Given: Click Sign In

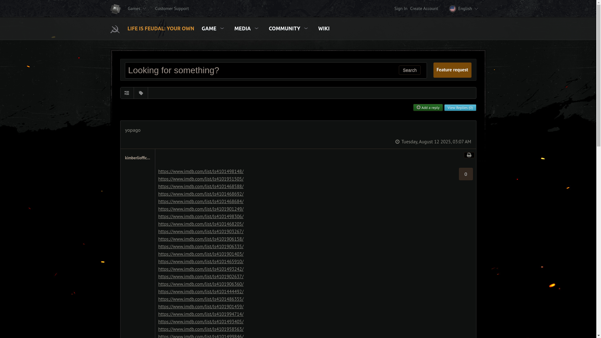Looking at the screenshot, I should pos(401,8).
